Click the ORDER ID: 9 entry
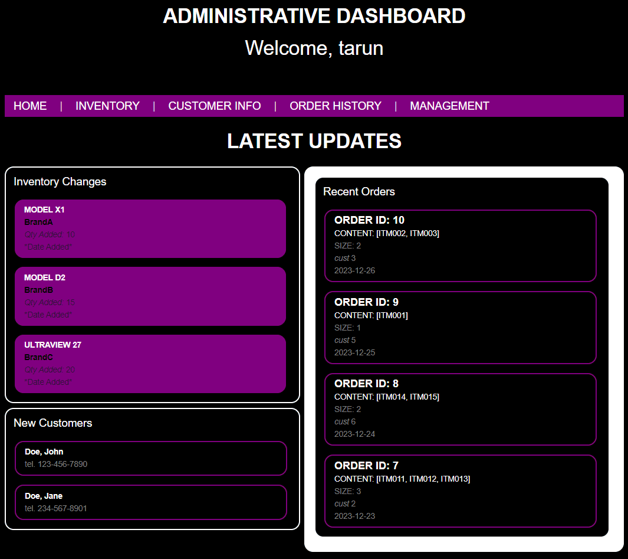 [x=460, y=328]
